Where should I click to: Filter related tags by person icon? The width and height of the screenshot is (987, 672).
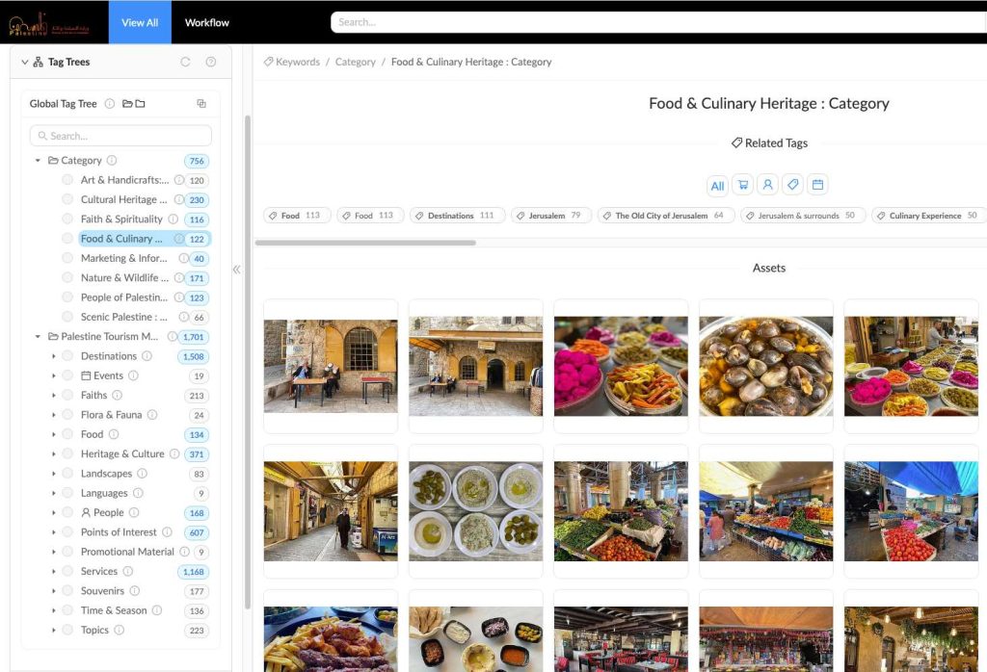(767, 185)
